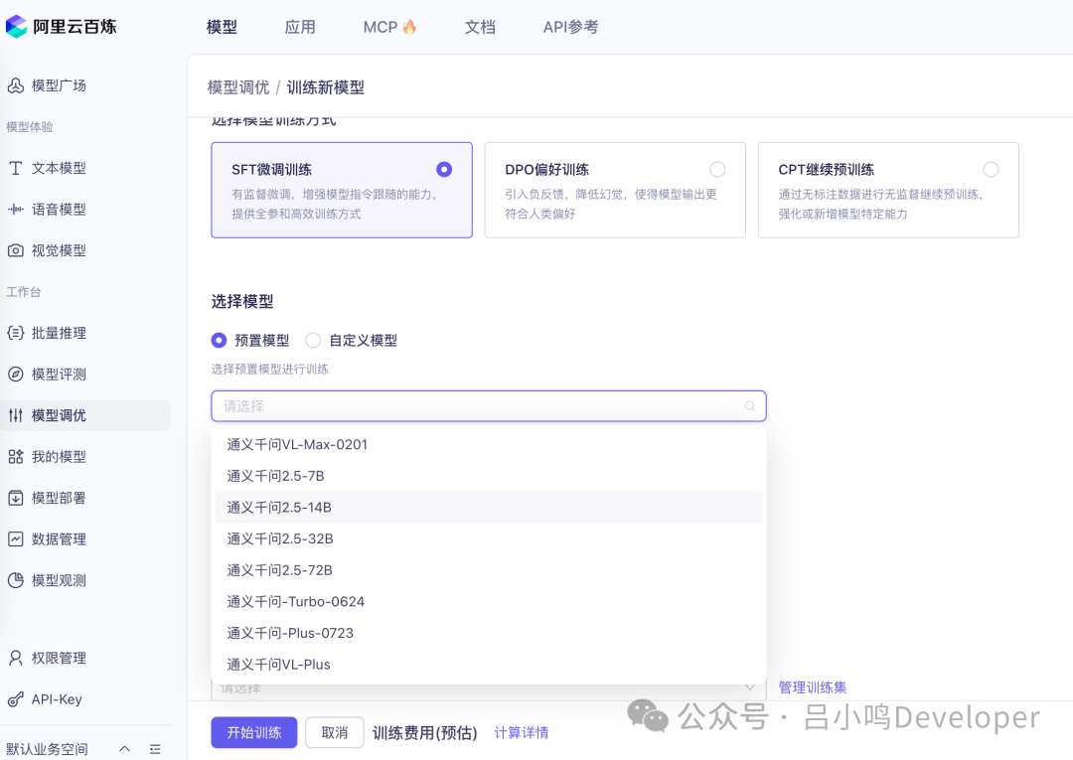Image resolution: width=1073 pixels, height=760 pixels.
Task: Click the 训练新模型 breadcrumb text
Action: coord(325,87)
